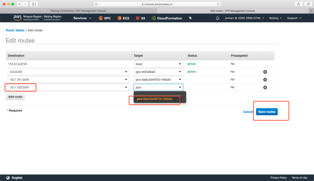Open the notifications bell
Image resolution: width=314 pixels, height=181 pixels.
pos(218,18)
